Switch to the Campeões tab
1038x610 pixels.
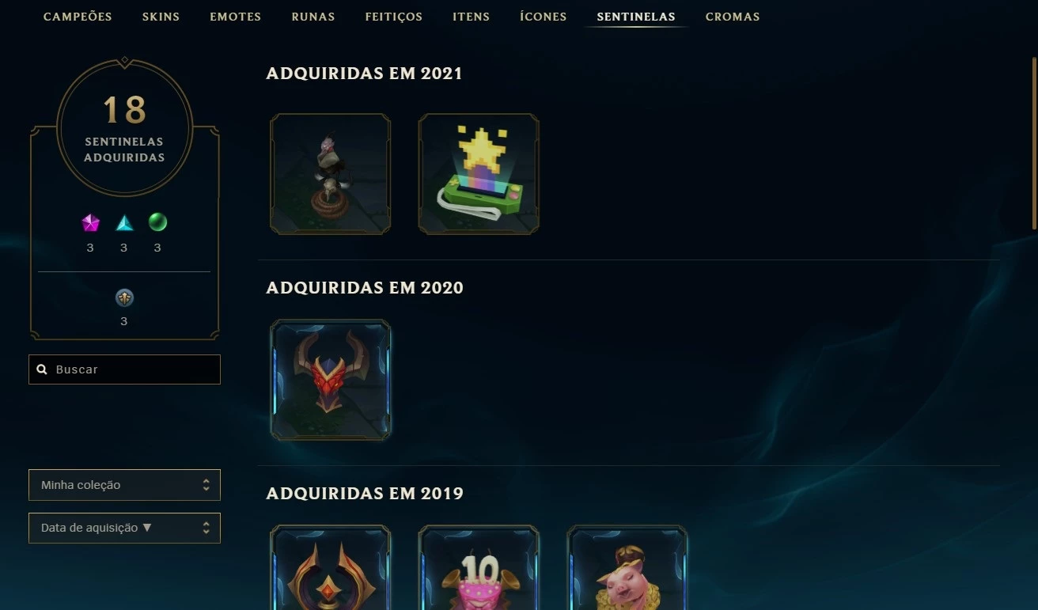point(78,17)
